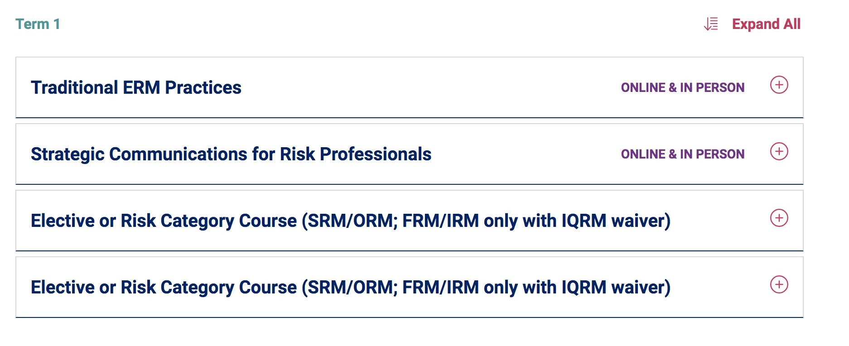Expand the Traditional ERM Practices accordion title
Screen dimensions: 849x346
click(136, 87)
